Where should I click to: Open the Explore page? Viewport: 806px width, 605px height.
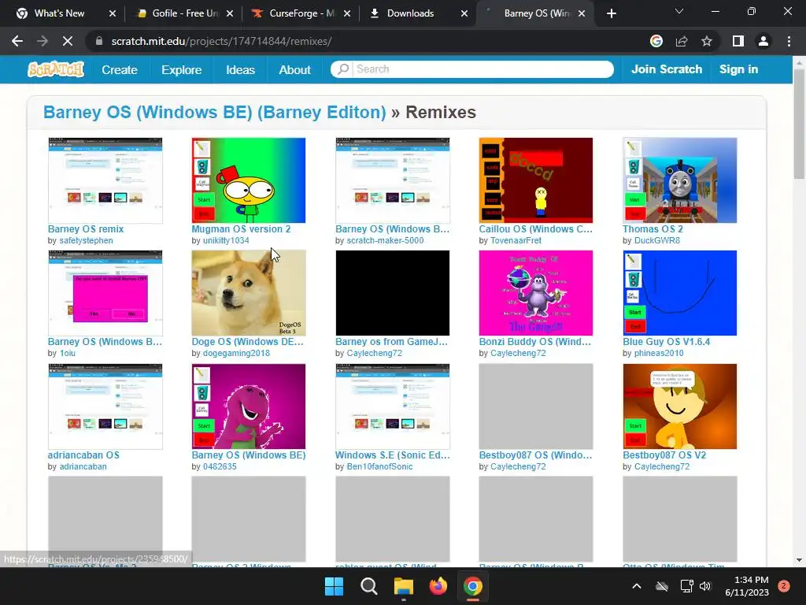(182, 69)
